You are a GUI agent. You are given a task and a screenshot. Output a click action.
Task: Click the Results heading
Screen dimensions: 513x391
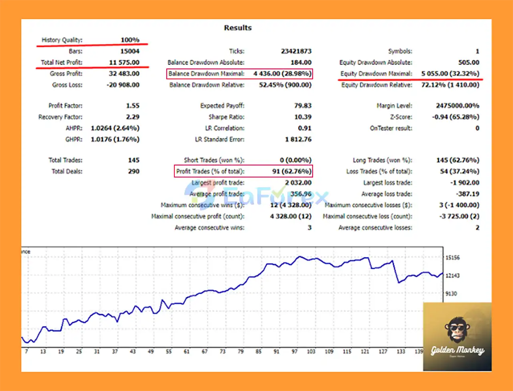238,28
